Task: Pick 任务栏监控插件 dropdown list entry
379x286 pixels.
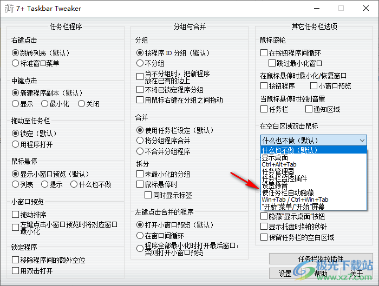Action: [313, 178]
